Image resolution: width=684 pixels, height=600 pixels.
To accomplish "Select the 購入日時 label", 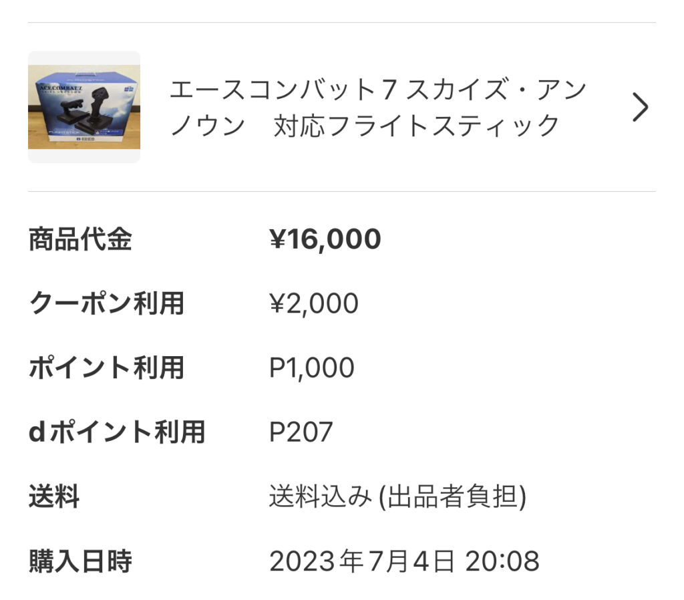I will click(80, 561).
